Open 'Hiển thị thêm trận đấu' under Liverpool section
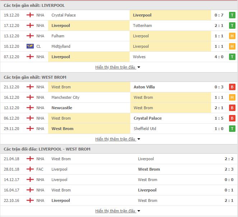 [x=115, y=67]
